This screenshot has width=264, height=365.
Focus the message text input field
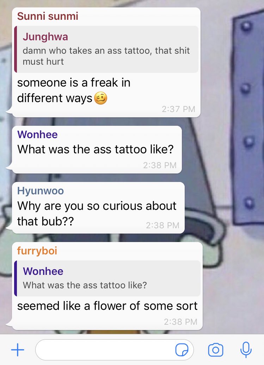tap(115, 350)
